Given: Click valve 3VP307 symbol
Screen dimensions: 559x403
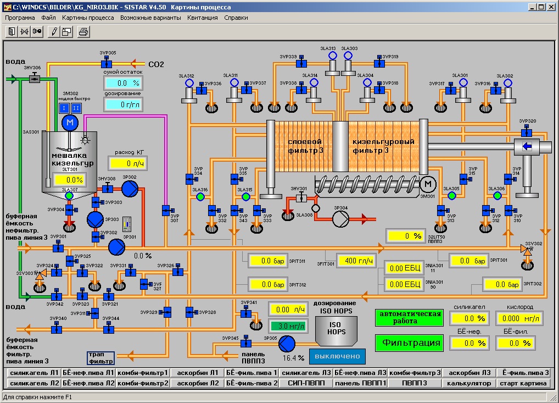Looking at the screenshot, I should tap(167, 211).
